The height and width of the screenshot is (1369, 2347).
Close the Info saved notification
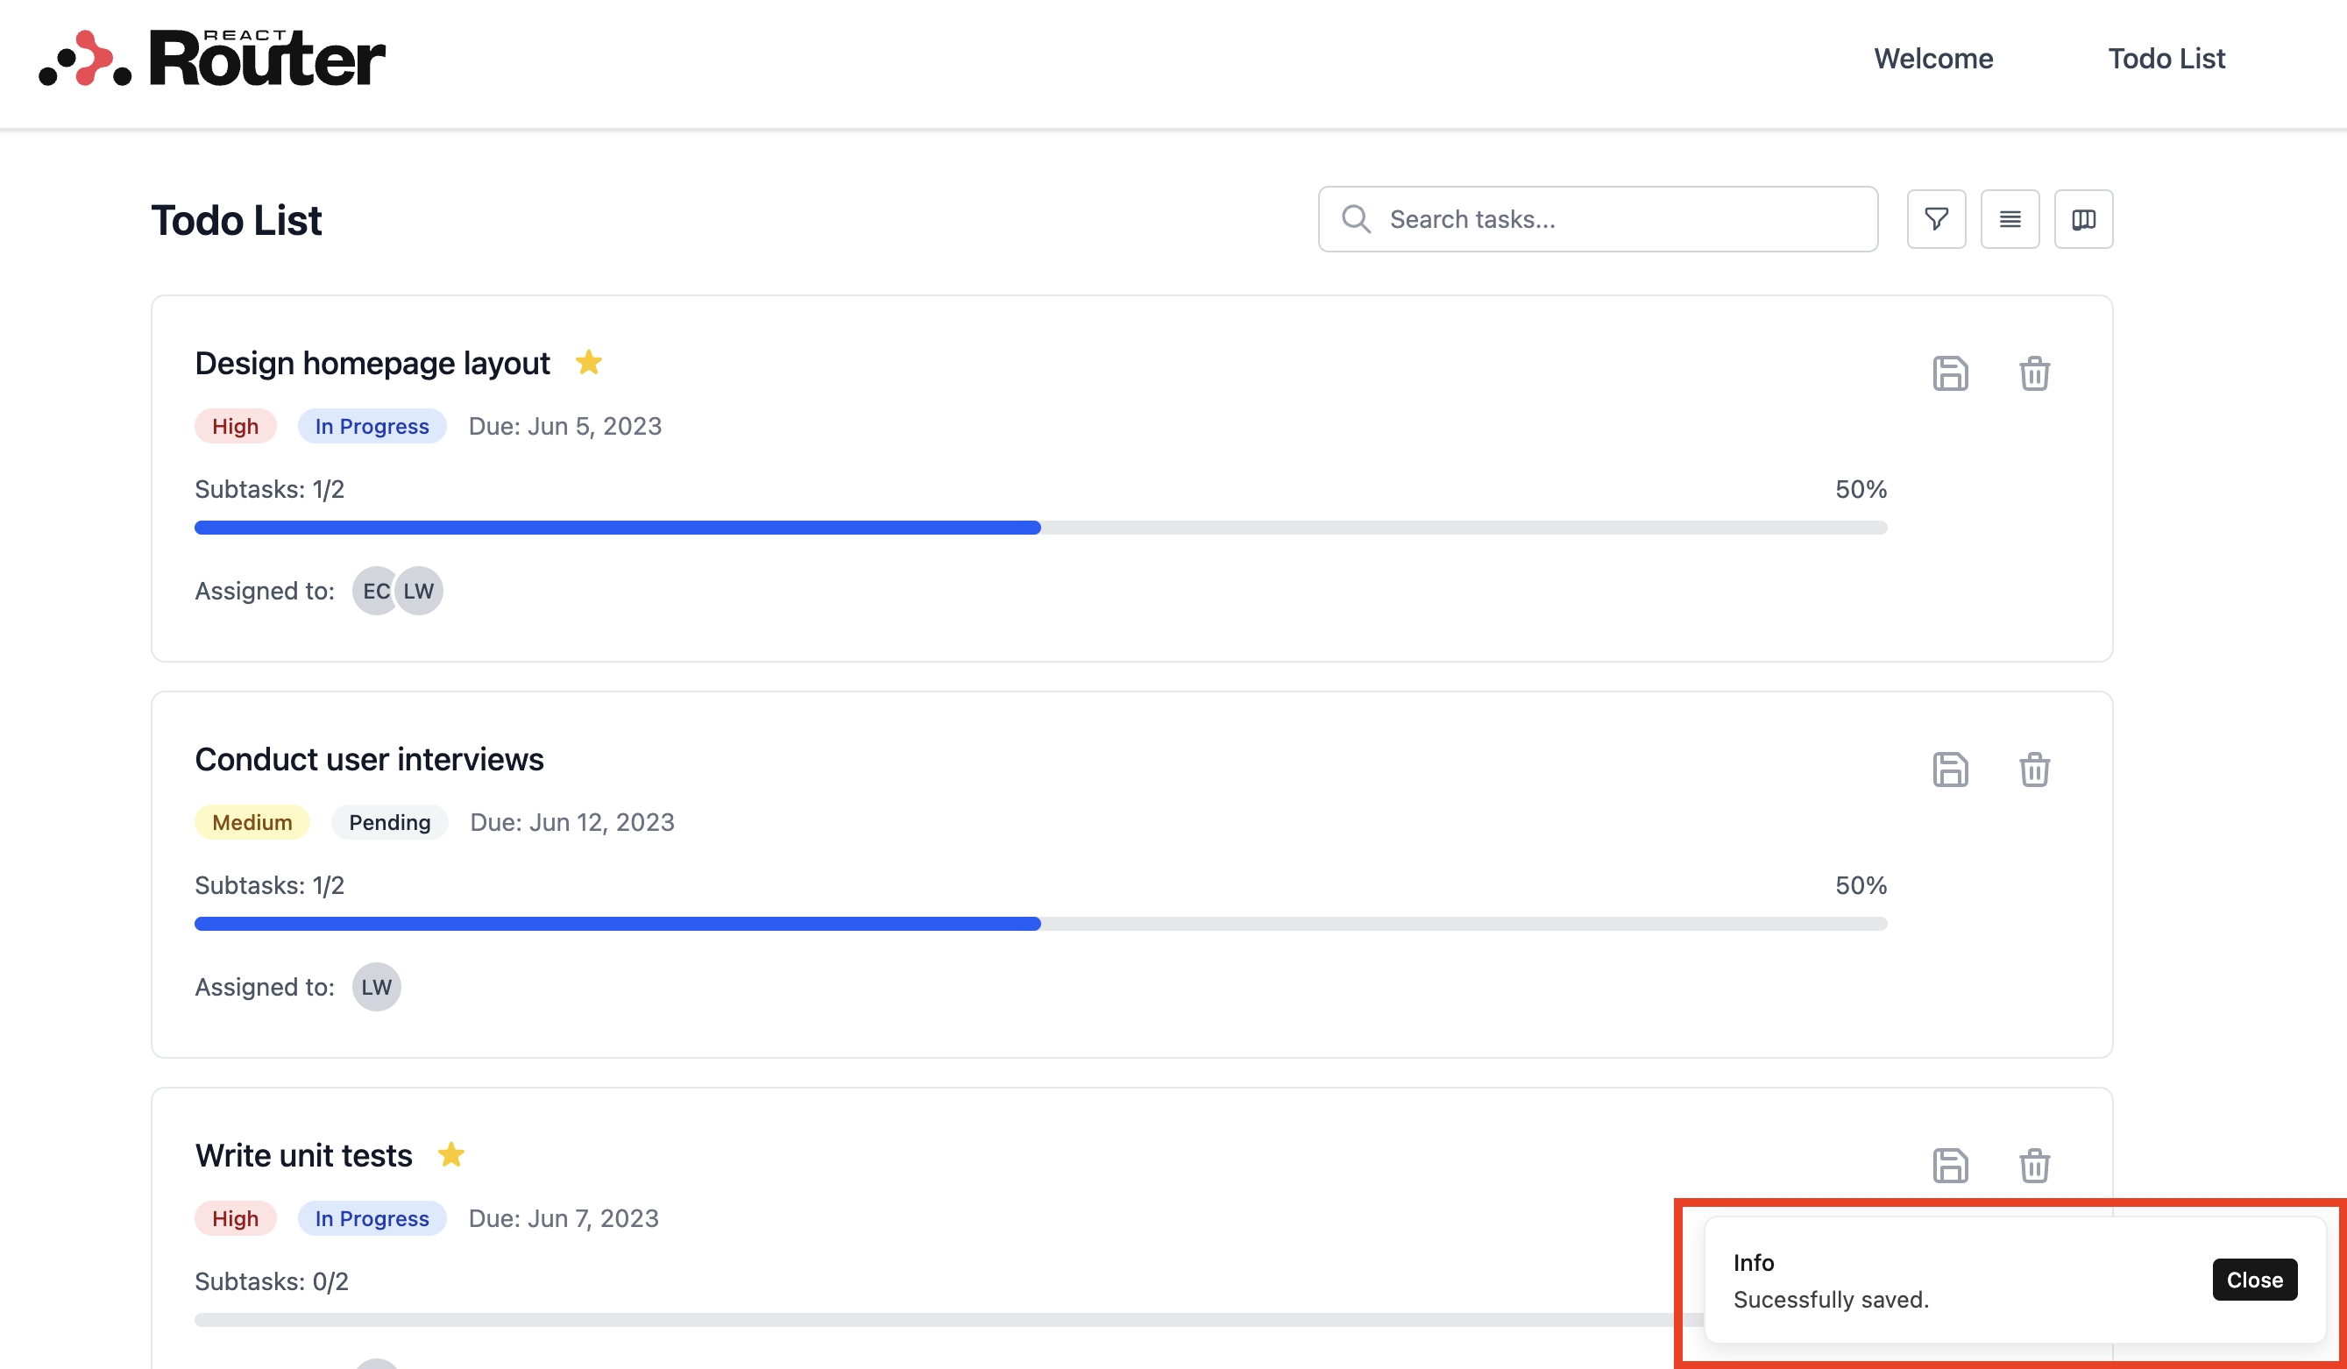(2253, 1280)
